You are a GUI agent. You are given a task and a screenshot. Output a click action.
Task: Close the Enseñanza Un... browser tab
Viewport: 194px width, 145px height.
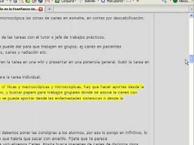click(41, 9)
